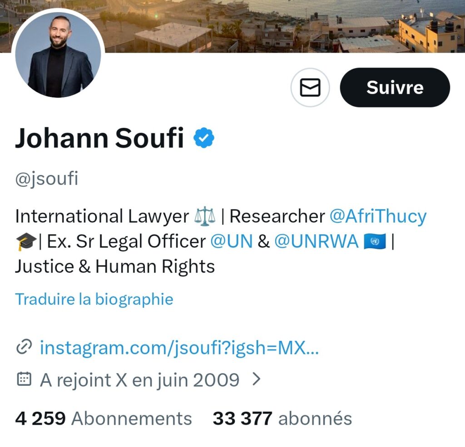Open the instagram.com/jsoufi link

(179, 348)
